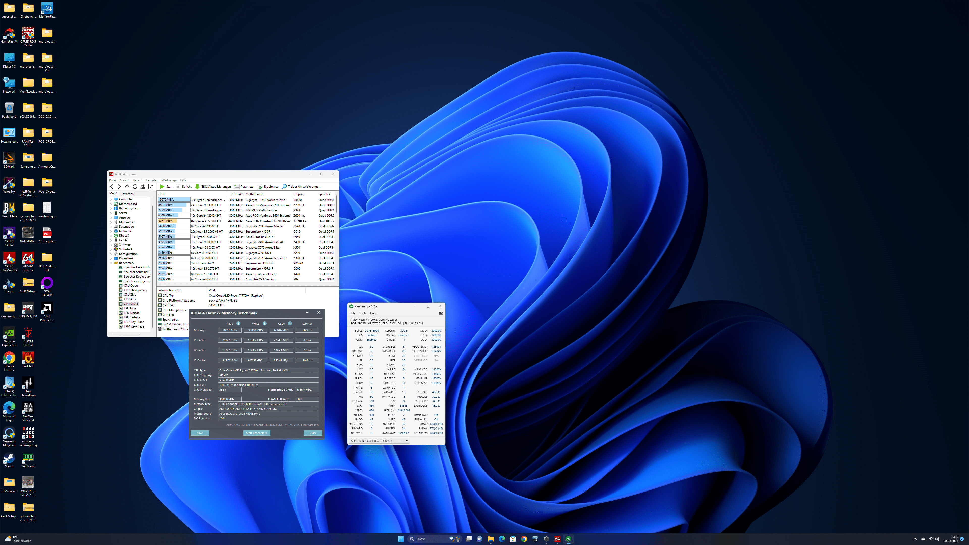The width and height of the screenshot is (969, 545).
Task: Expand Computer node in AIDA64 tree
Action: click(x=111, y=199)
